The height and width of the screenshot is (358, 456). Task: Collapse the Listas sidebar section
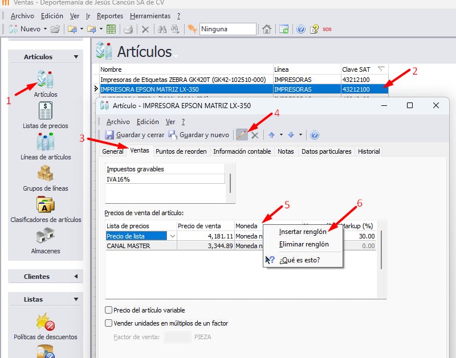(x=76, y=299)
